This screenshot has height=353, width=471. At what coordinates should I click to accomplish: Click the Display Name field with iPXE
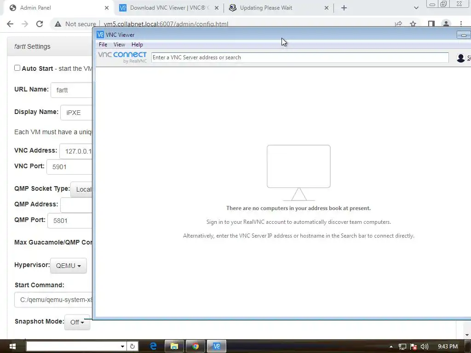tap(76, 113)
